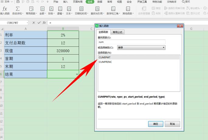The width and height of the screenshot is (208, 140).
Task: Confirm formula entry with the checkmark icon
Action: [x=39, y=23]
